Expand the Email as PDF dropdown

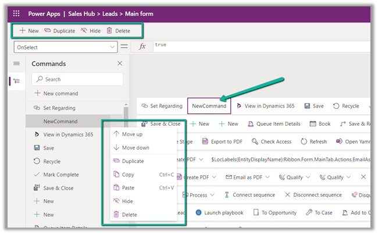click(x=247, y=177)
